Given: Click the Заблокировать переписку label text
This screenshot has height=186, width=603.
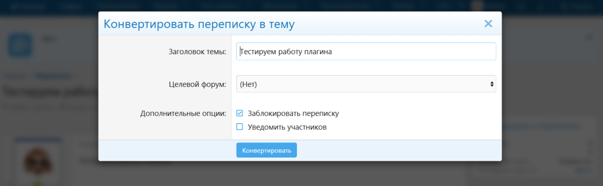Looking at the screenshot, I should coord(293,113).
